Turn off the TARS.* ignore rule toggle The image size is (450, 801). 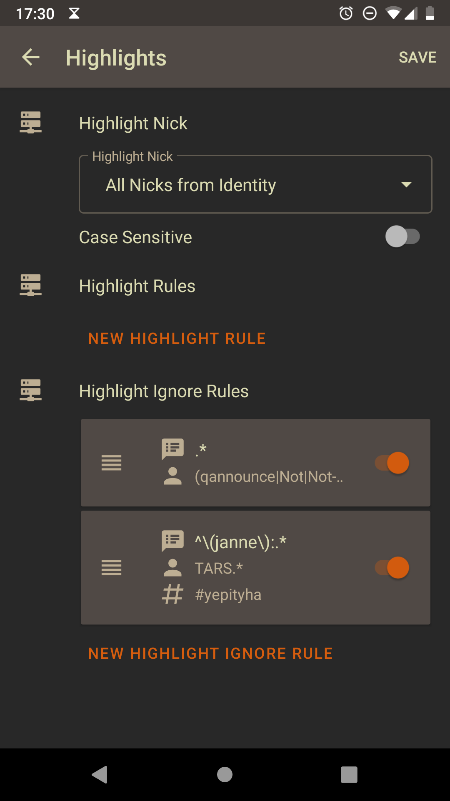coord(392,568)
